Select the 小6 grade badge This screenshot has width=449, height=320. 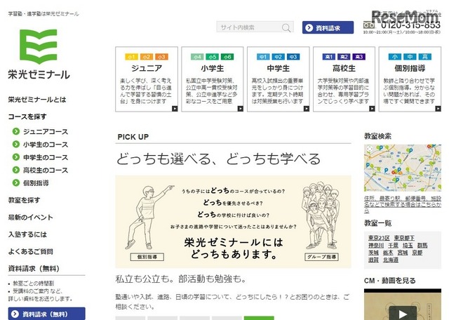227,57
